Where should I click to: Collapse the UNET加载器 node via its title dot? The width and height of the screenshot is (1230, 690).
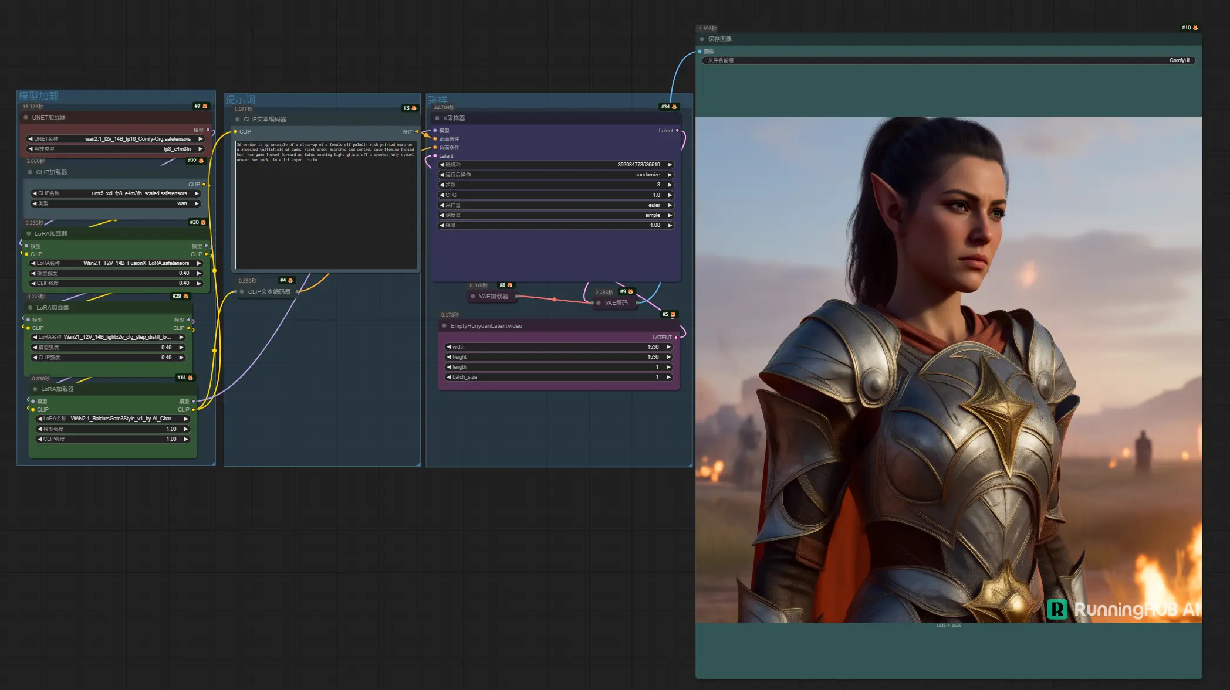(x=26, y=118)
